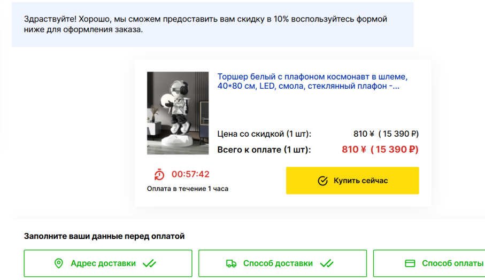Choose the Способ оплаты section

click(x=444, y=263)
